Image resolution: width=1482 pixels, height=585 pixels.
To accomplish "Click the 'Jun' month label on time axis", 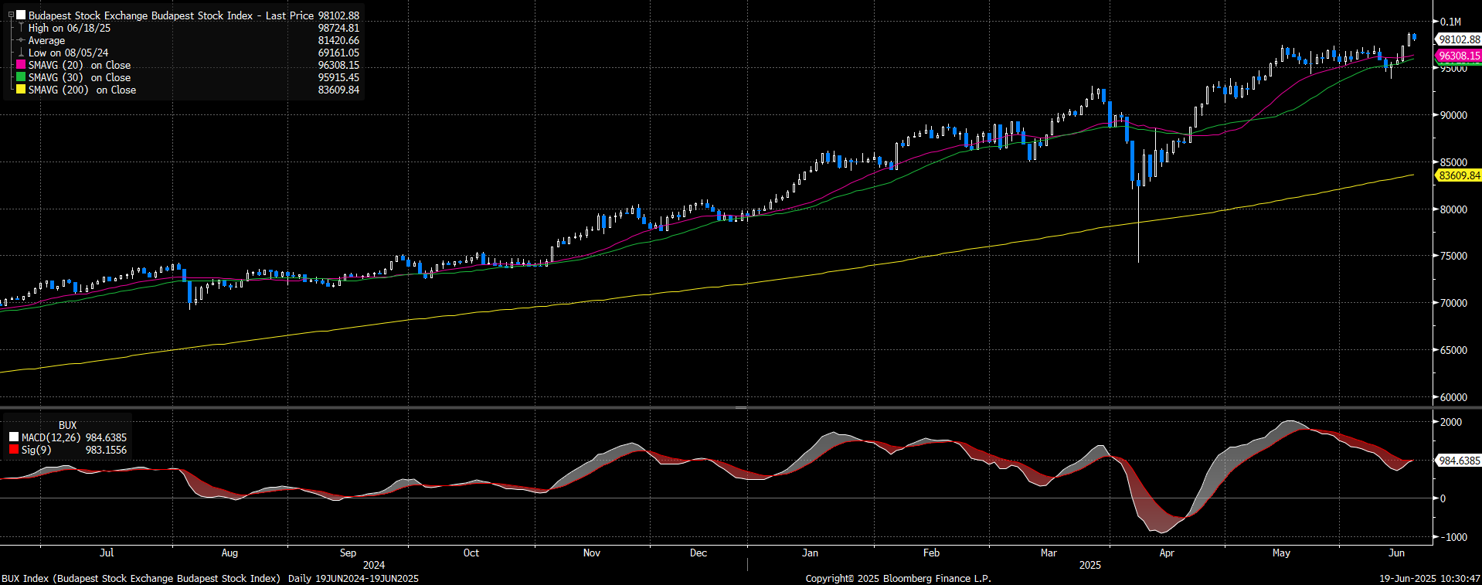I will (1396, 553).
